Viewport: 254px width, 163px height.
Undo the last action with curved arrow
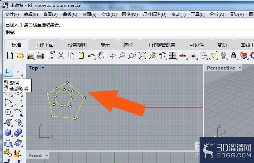point(91,56)
